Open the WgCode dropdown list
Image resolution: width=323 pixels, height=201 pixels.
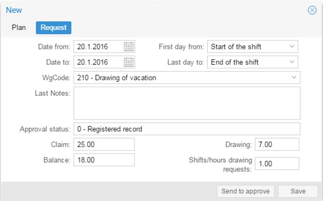tap(294, 77)
